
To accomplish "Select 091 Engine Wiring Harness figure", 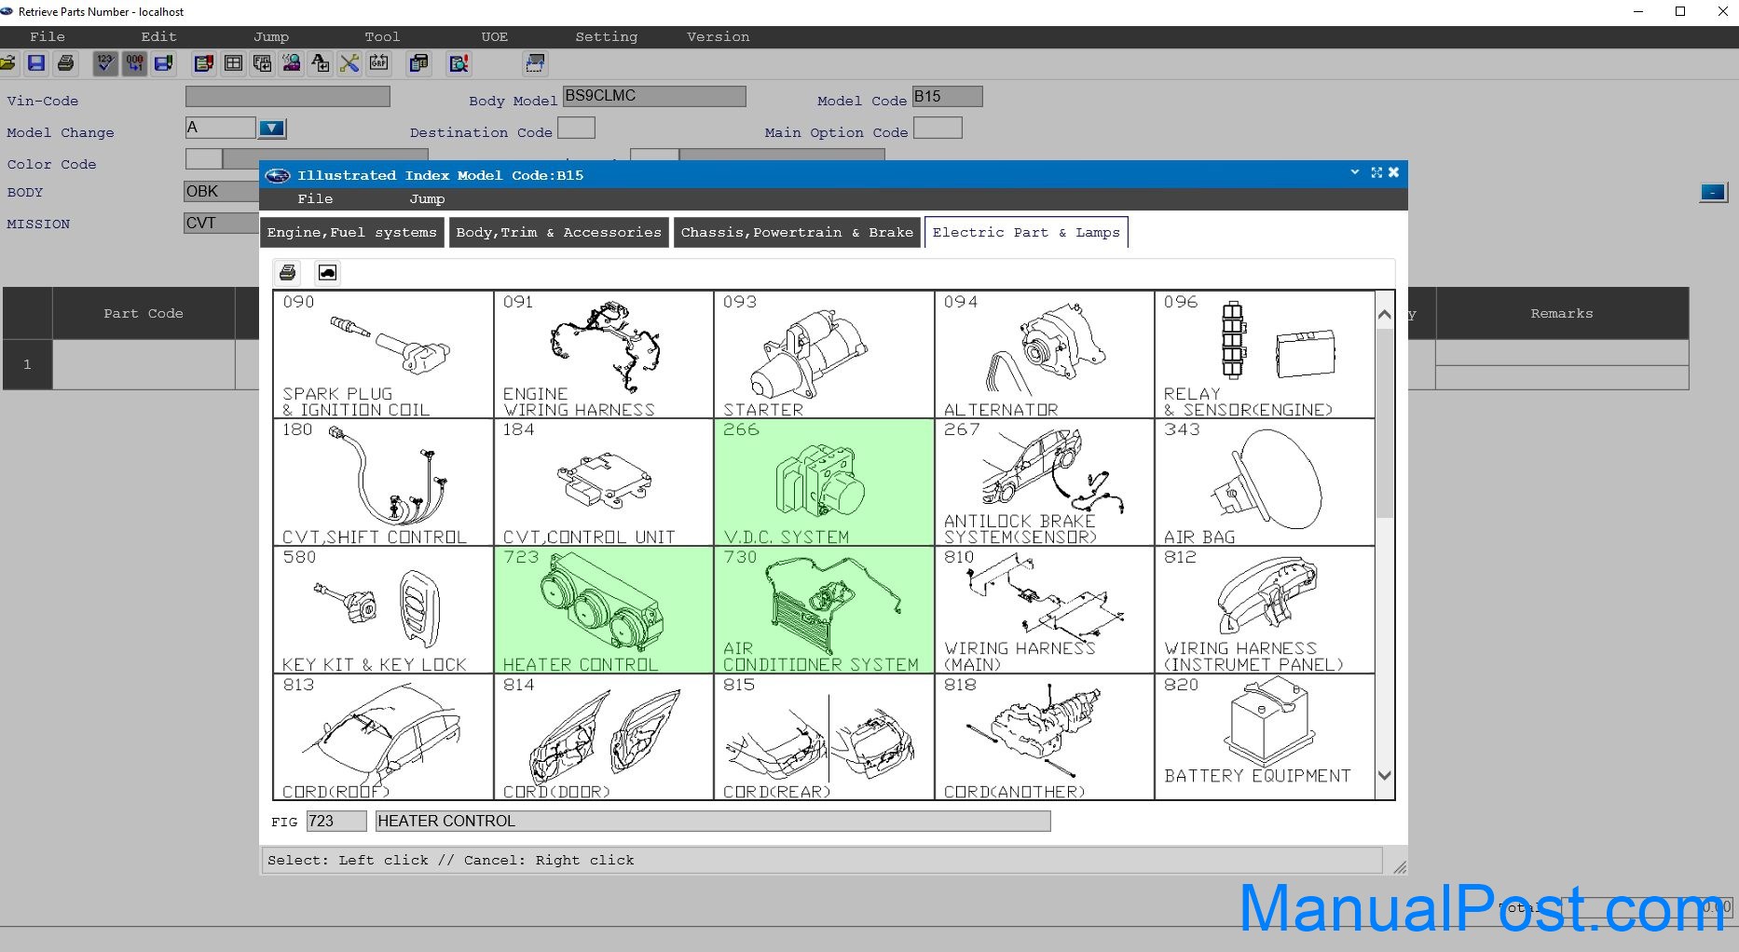I will tap(603, 354).
